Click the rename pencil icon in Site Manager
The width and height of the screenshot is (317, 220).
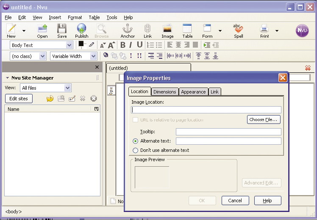click(x=72, y=99)
